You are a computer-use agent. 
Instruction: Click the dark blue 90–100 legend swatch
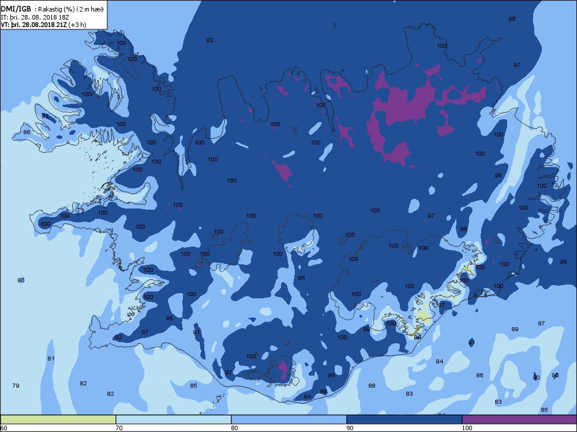(404, 419)
